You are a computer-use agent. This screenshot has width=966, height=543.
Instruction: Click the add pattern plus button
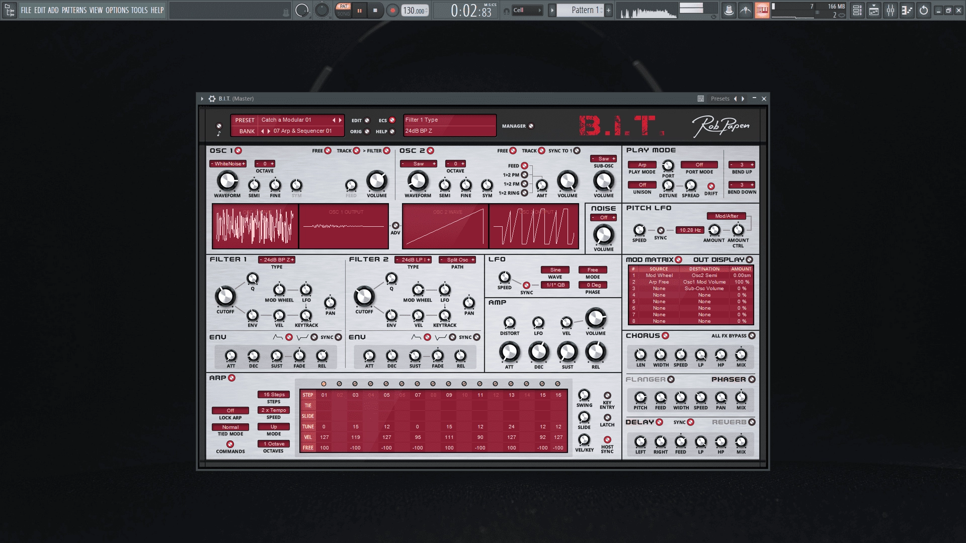(608, 10)
